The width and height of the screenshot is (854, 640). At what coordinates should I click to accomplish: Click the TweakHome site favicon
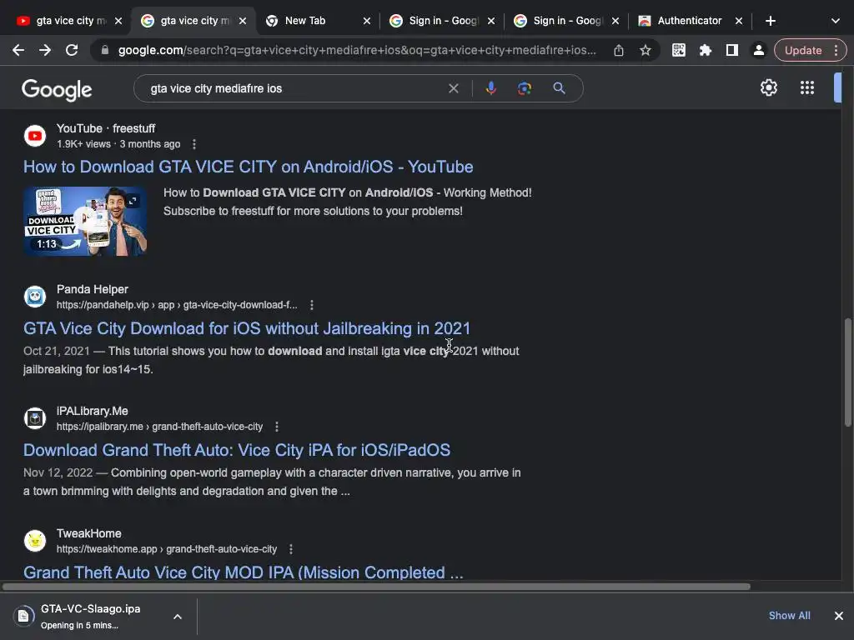pos(35,541)
